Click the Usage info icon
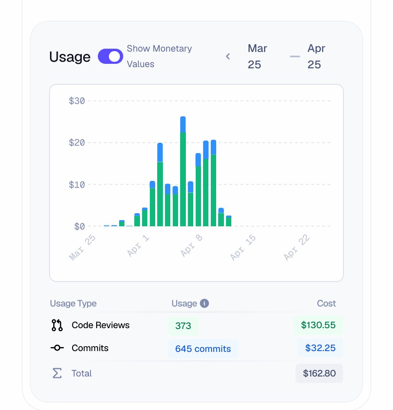Image resolution: width=393 pixels, height=410 pixels. click(x=204, y=303)
